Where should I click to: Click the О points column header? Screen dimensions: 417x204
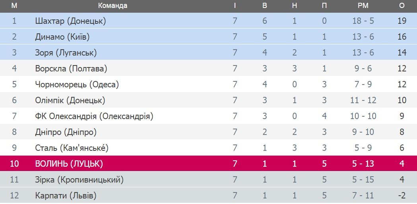(x=401, y=6)
